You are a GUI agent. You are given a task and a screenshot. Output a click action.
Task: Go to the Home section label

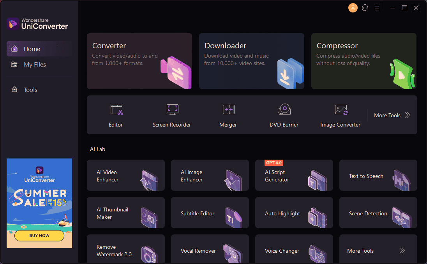pyautogui.click(x=32, y=49)
